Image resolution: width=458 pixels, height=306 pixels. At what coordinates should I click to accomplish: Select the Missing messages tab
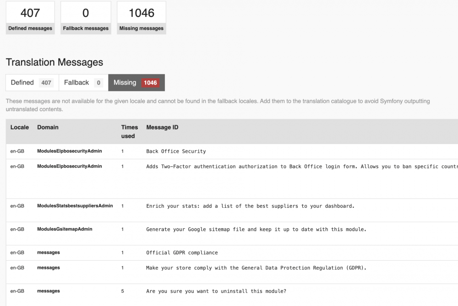tap(126, 82)
